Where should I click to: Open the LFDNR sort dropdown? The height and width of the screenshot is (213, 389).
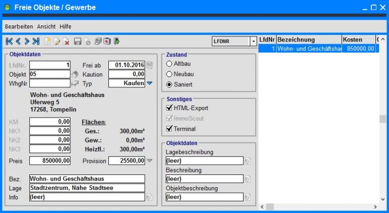(x=253, y=42)
